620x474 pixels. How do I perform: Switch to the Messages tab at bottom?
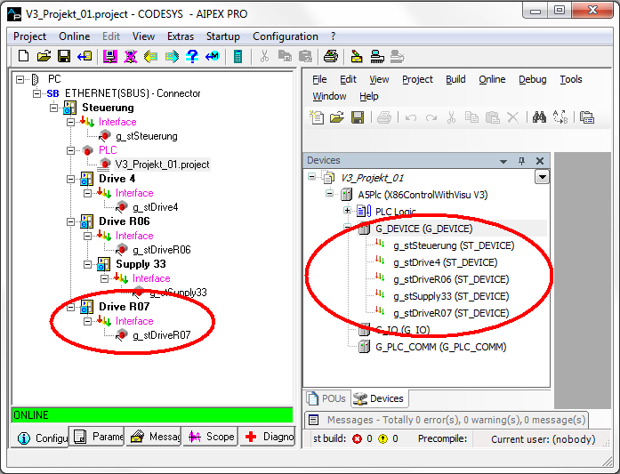pos(154,437)
